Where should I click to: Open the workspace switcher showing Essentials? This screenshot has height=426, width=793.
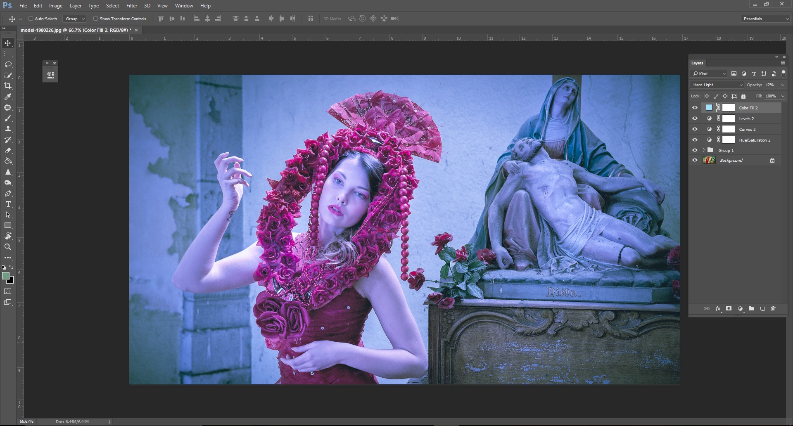[x=765, y=19]
